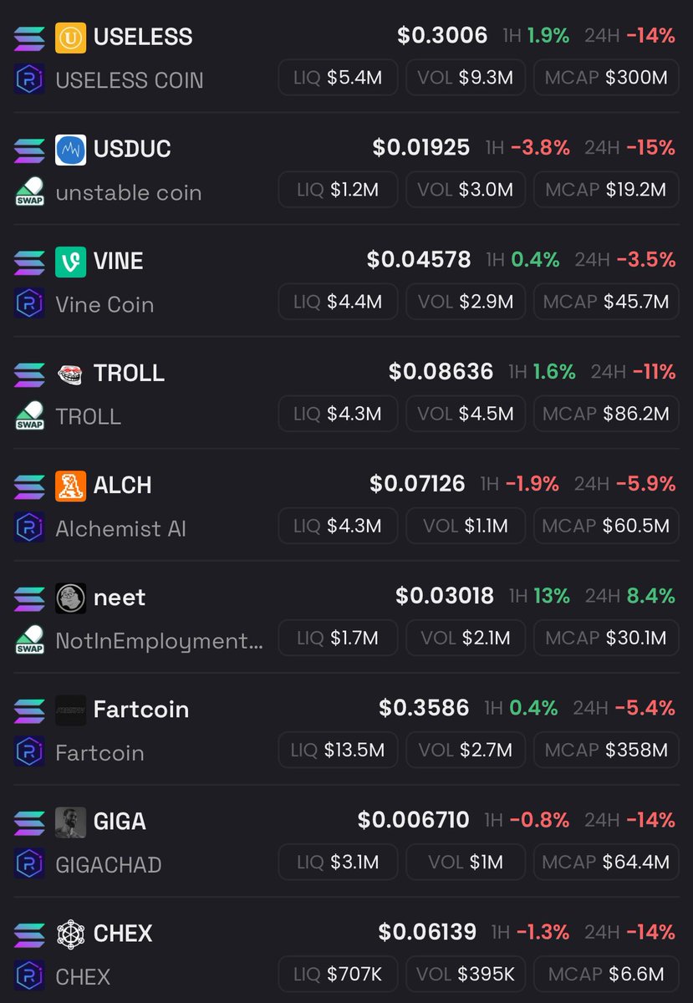The image size is (693, 1003).
Task: Click the GIGA token avatar
Action: (70, 822)
